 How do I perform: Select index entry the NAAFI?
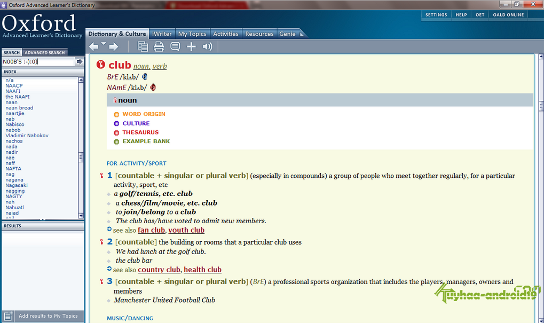17,97
